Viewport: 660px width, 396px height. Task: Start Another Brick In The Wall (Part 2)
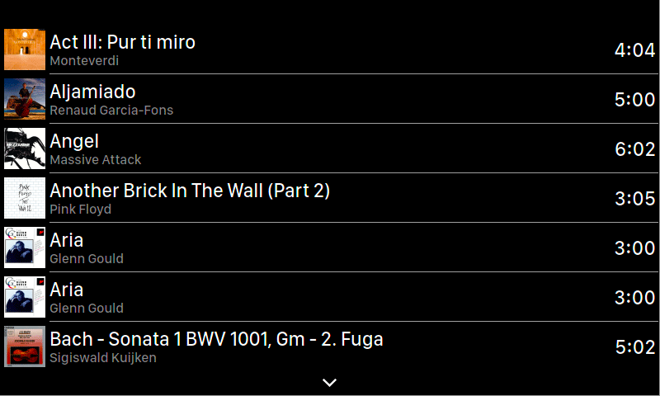190,191
